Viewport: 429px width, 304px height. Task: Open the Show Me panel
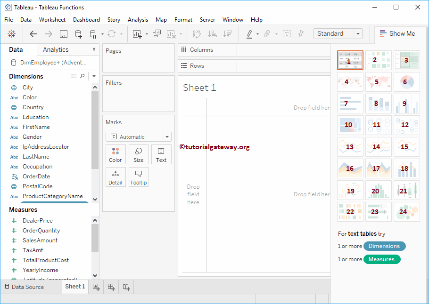click(397, 33)
